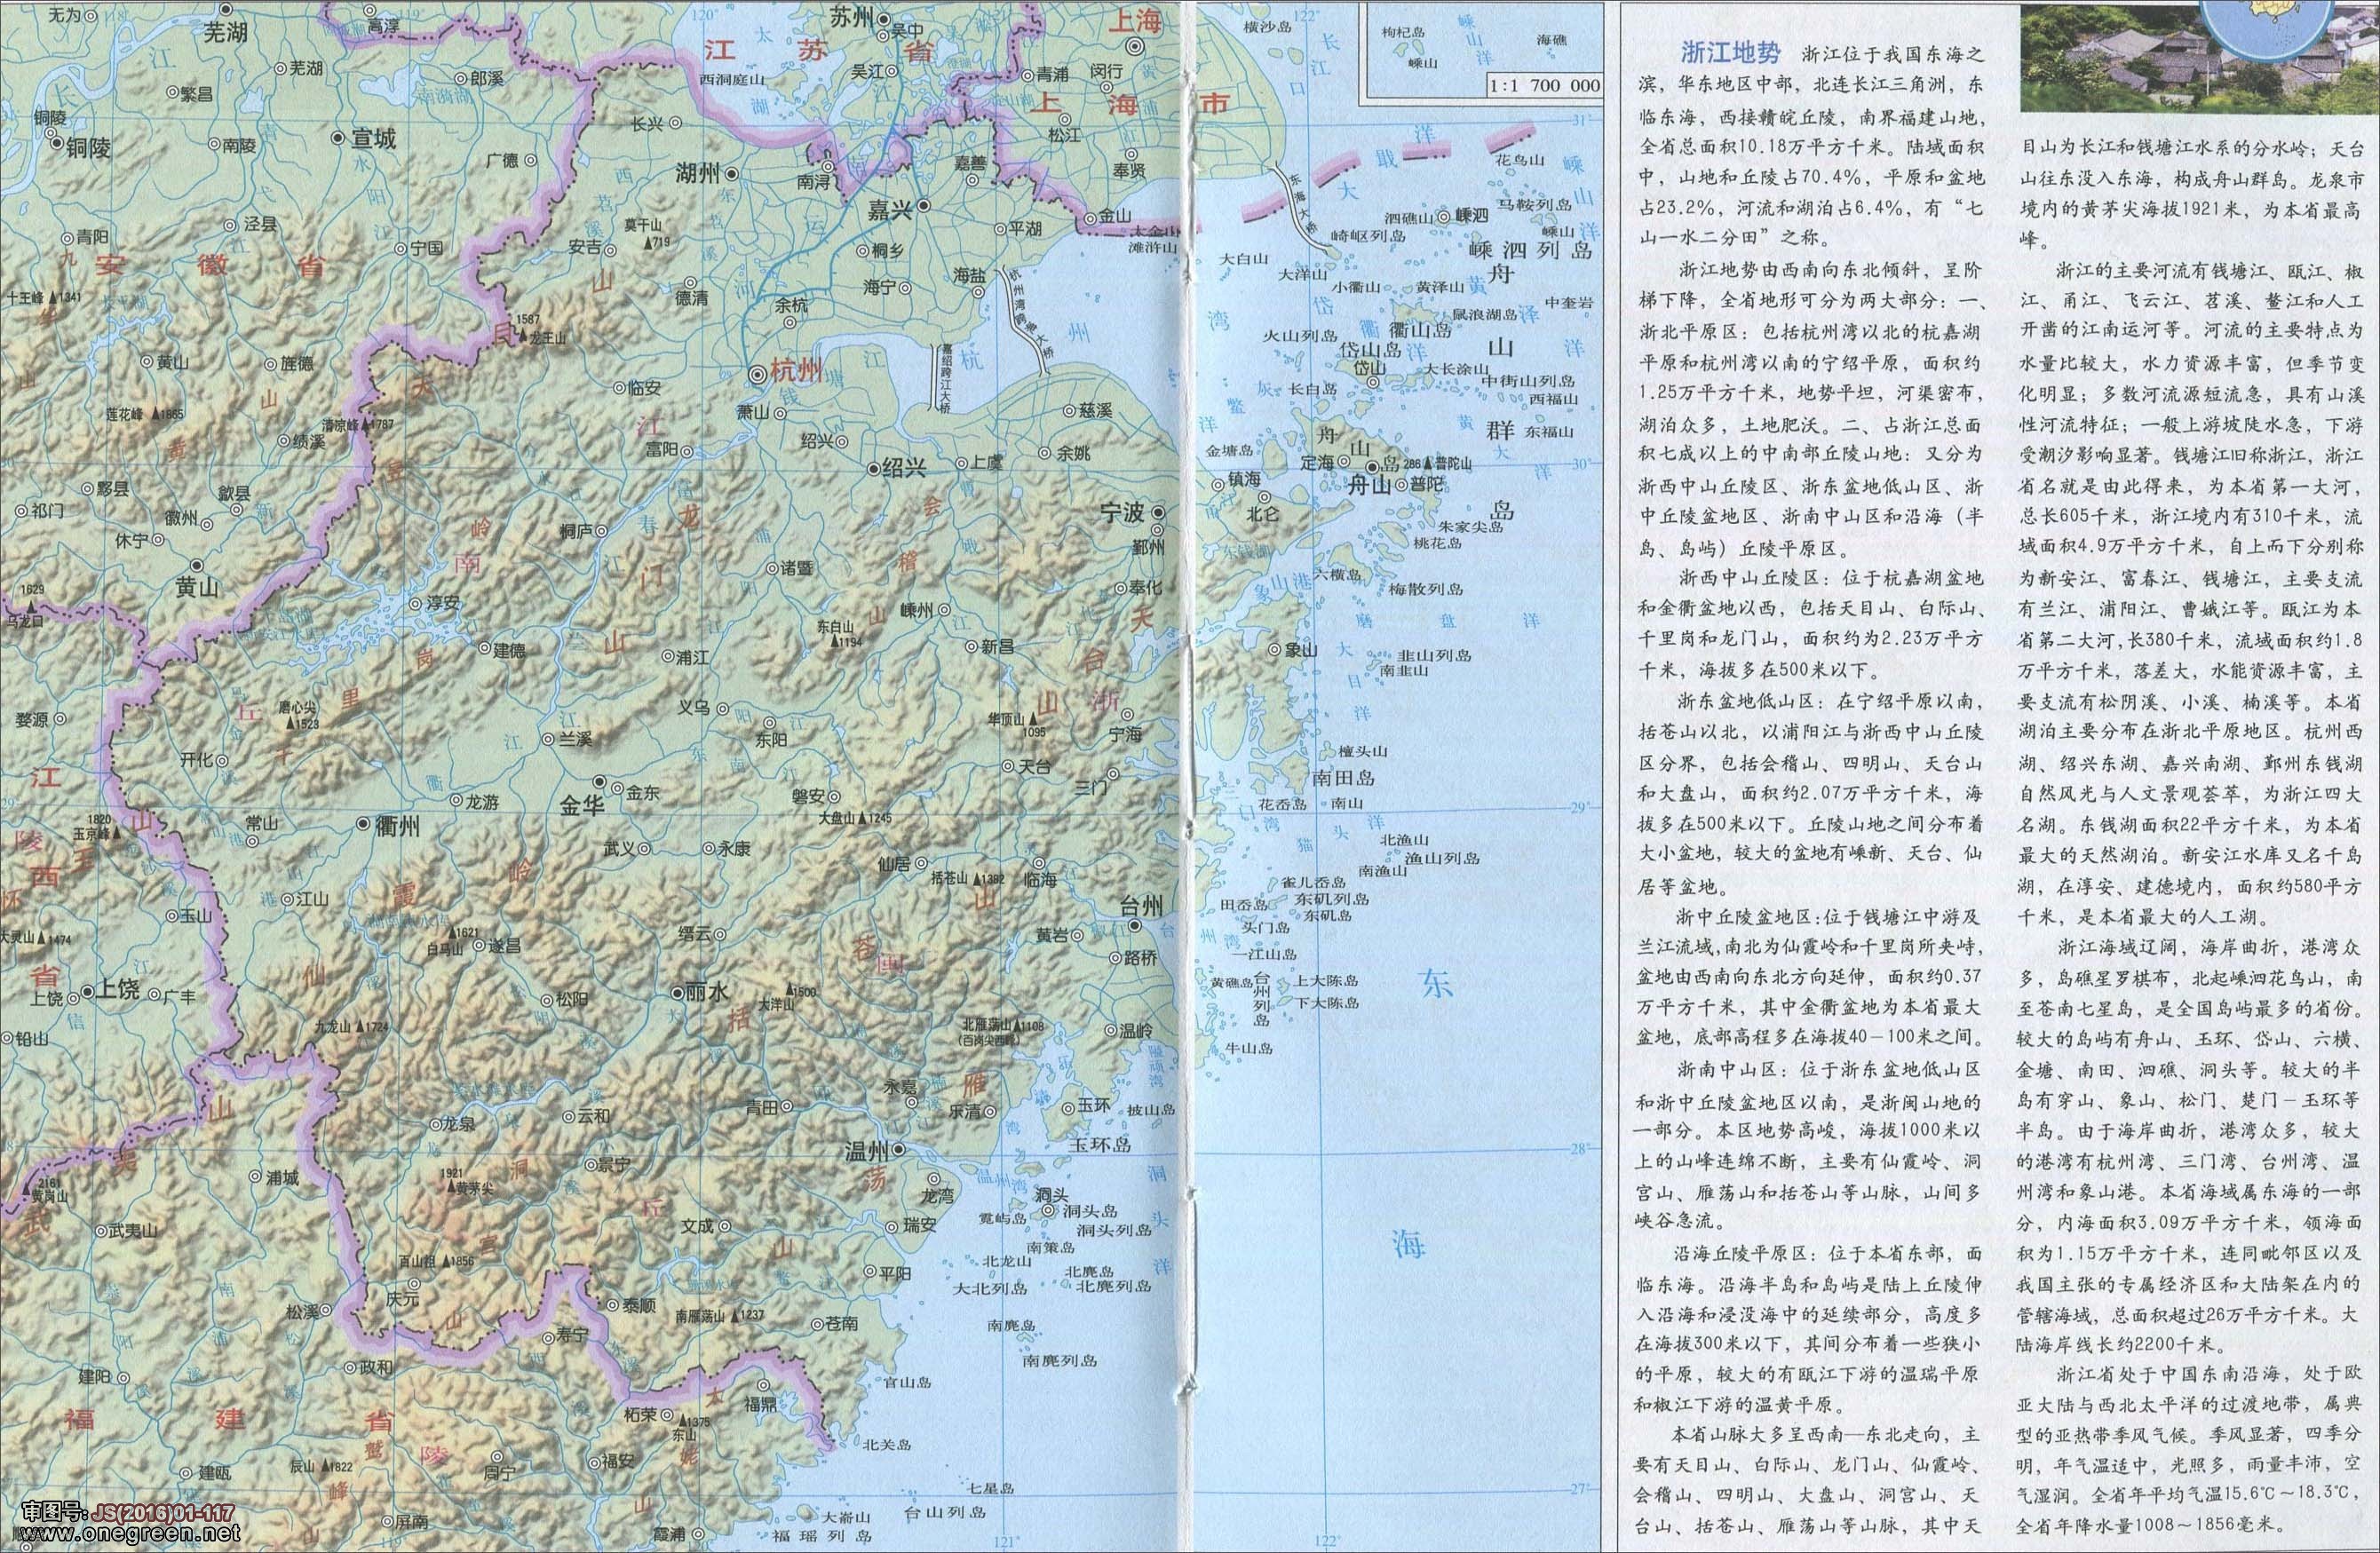Click the Lishui (丽水) city marker
Viewport: 2380px width, 1553px height.
coord(678,993)
